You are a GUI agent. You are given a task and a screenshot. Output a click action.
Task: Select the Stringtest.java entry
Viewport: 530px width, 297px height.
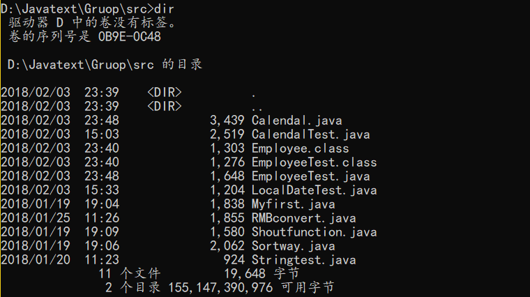(303, 260)
